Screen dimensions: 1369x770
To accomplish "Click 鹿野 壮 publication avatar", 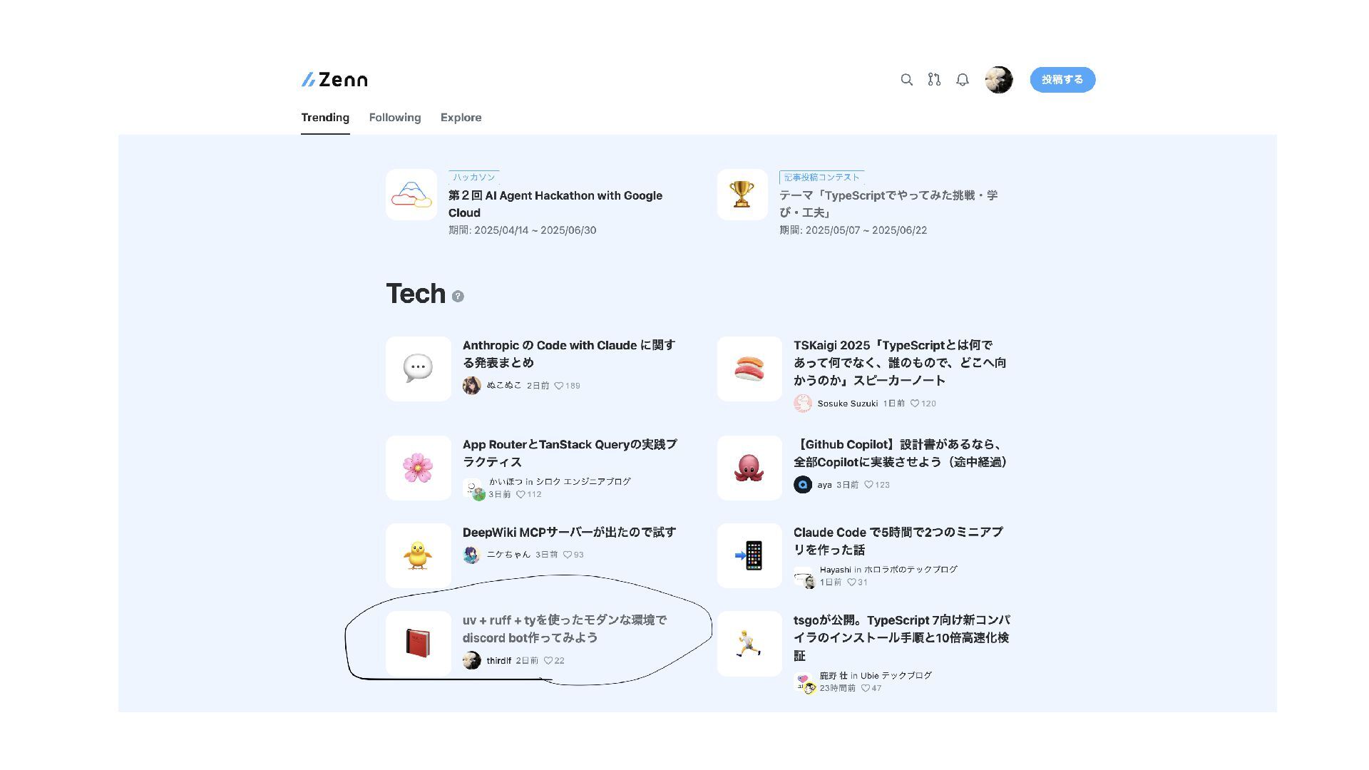I will tap(804, 683).
